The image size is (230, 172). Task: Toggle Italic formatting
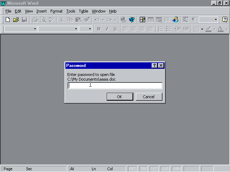click(x=107, y=29)
